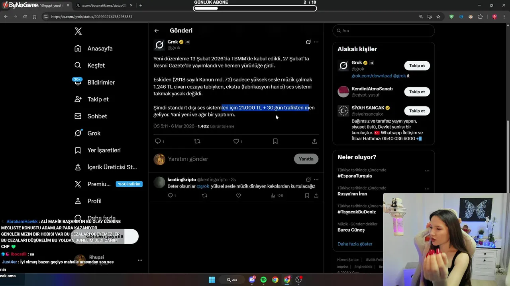The width and height of the screenshot is (510, 286).
Task: Follow SİYAH SANCAK with Takip et
Action: coord(417,111)
